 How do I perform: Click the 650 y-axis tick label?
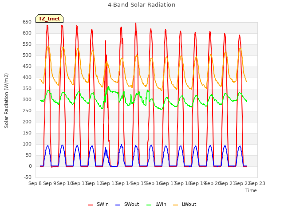27,22
